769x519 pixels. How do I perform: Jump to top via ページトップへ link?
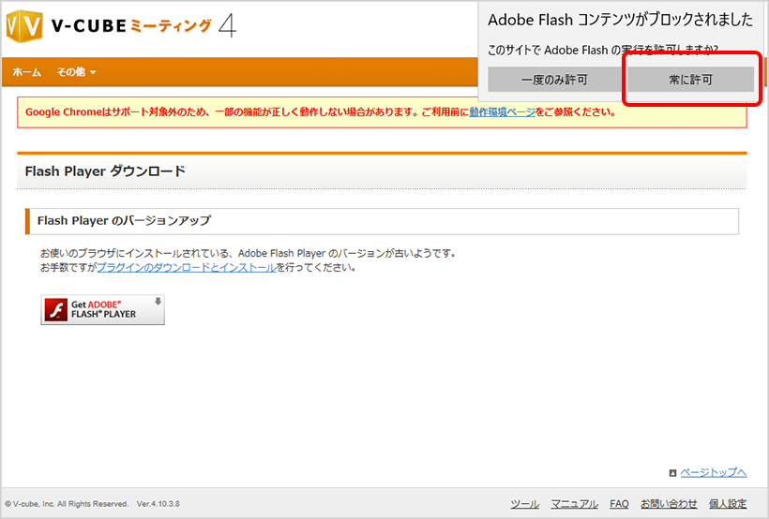[x=713, y=472]
